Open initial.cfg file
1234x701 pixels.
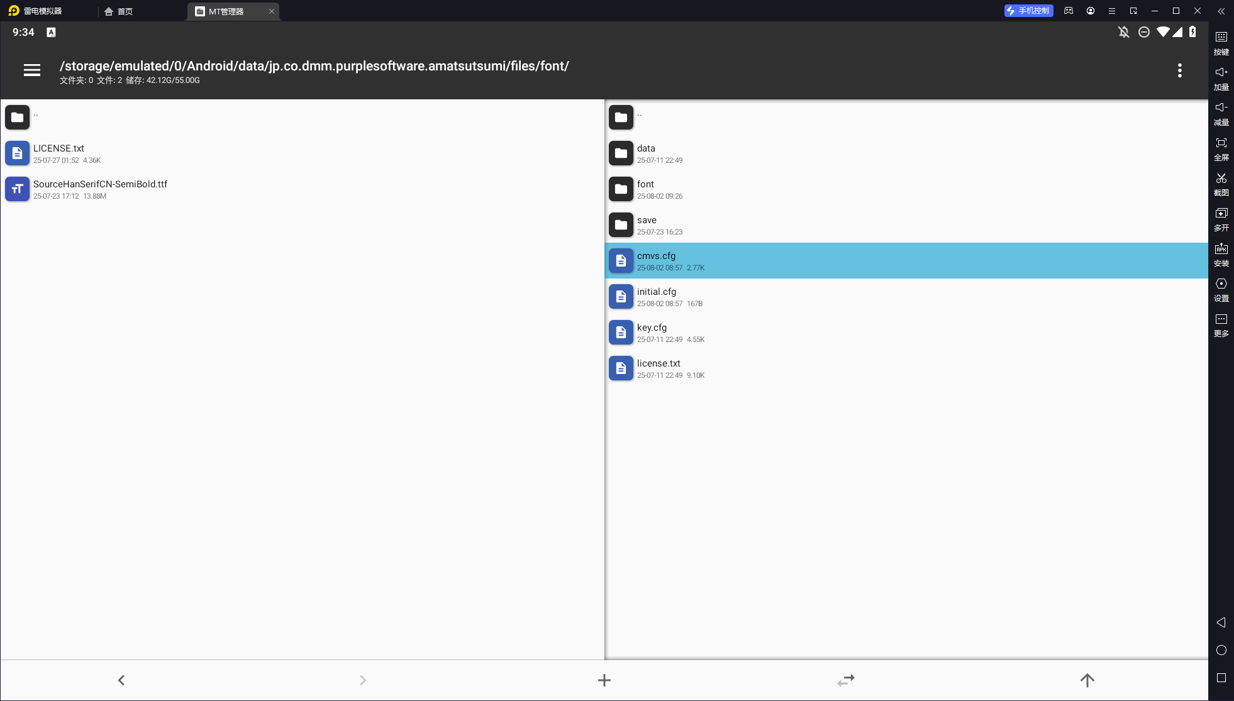656,296
